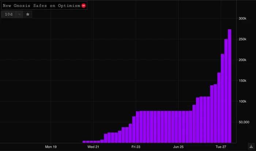Favorite the chart with the star icon
This screenshot has height=151, width=256.
pos(28,14)
